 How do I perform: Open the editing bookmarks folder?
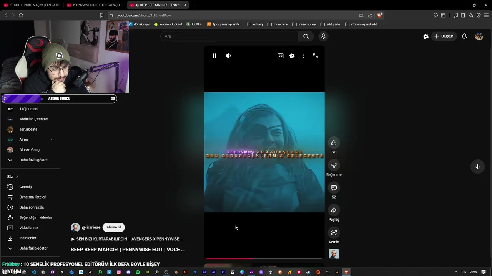tap(255, 24)
